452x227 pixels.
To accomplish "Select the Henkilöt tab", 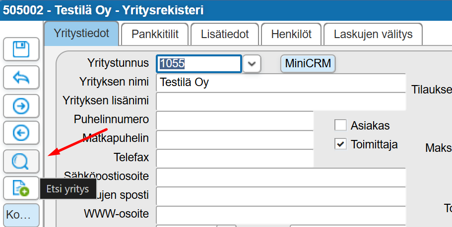I will pyautogui.click(x=291, y=35).
